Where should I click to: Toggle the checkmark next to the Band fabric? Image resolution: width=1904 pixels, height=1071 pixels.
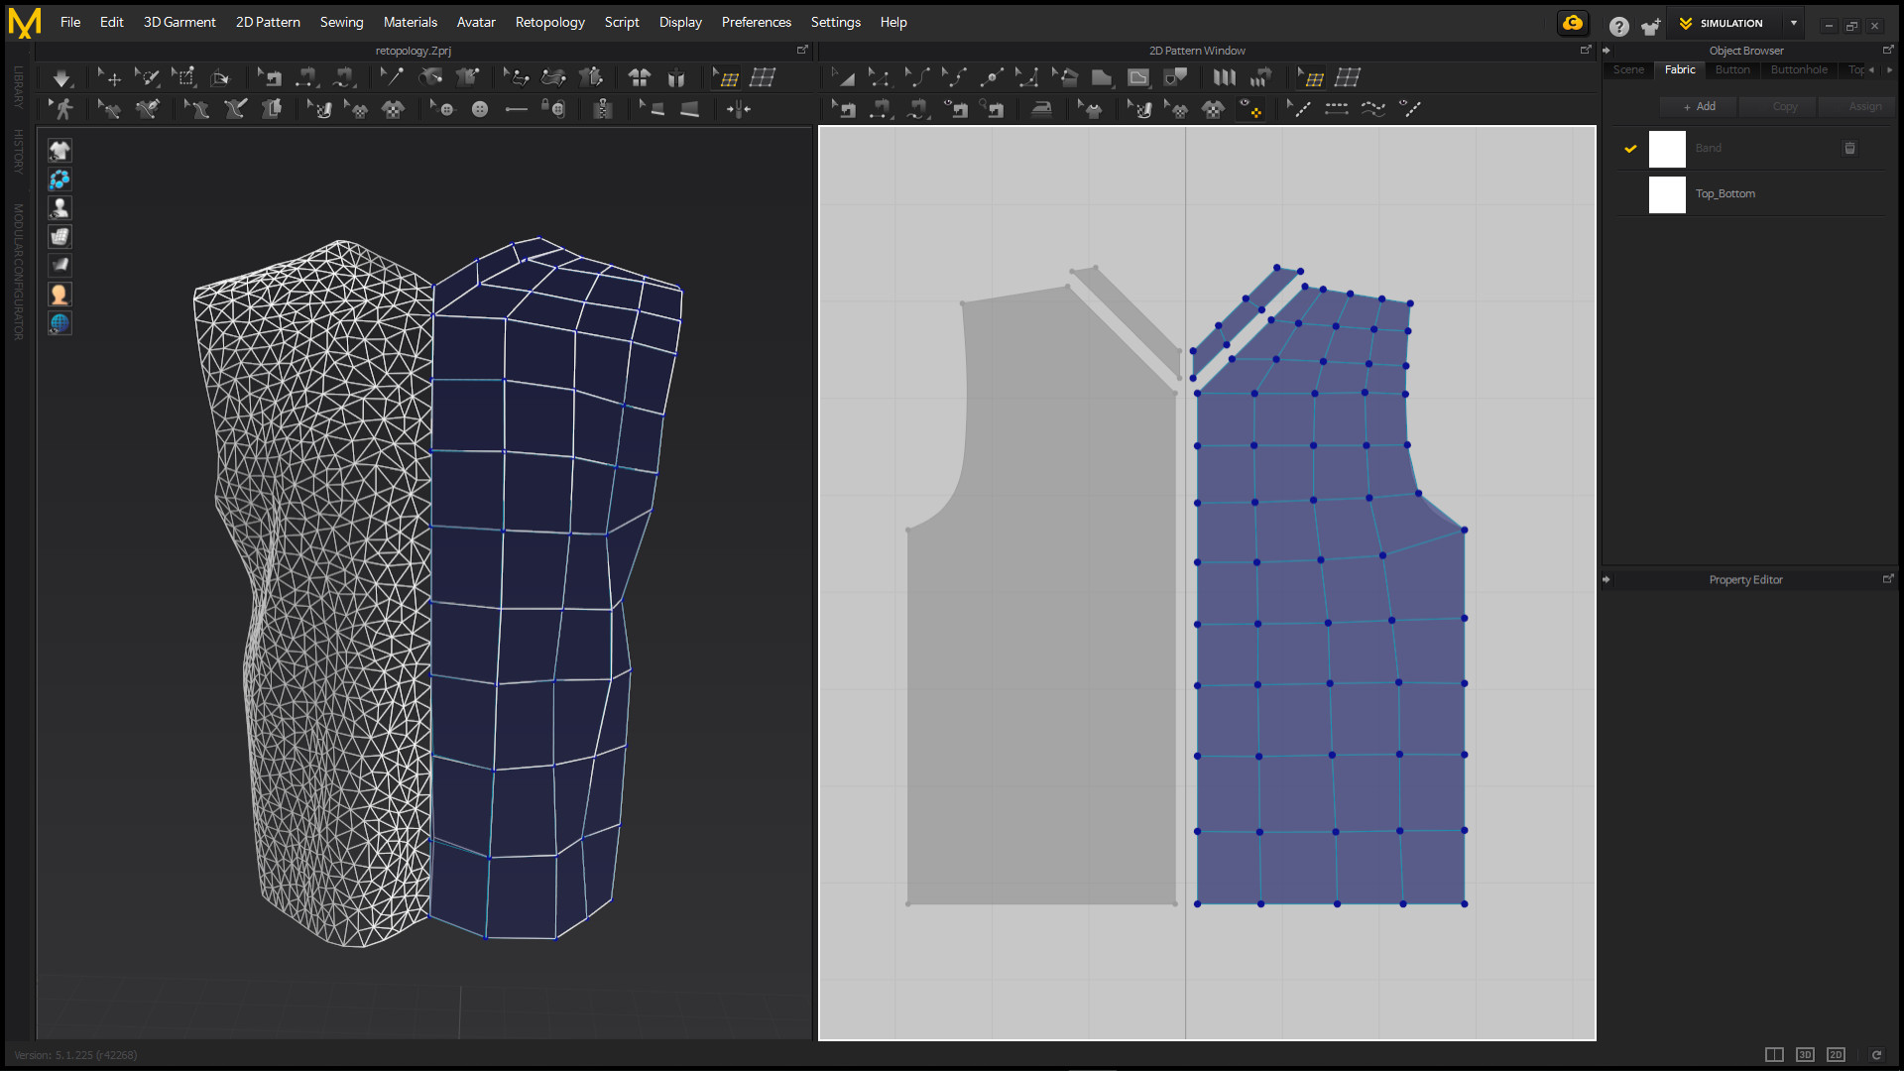click(x=1629, y=149)
